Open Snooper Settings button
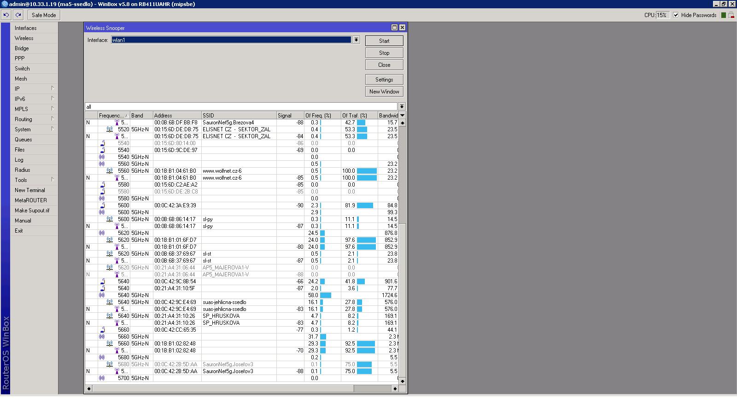This screenshot has width=737, height=398. 384,80
